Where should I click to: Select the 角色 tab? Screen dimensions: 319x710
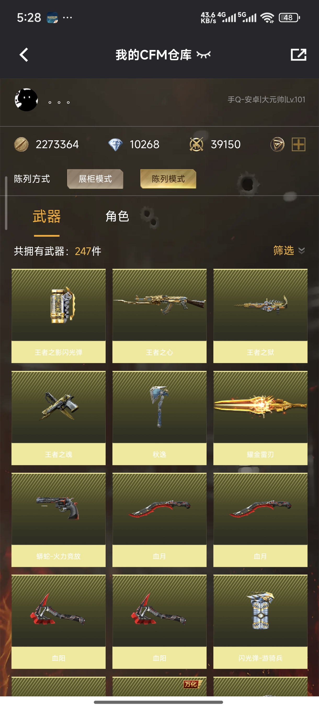(x=117, y=216)
